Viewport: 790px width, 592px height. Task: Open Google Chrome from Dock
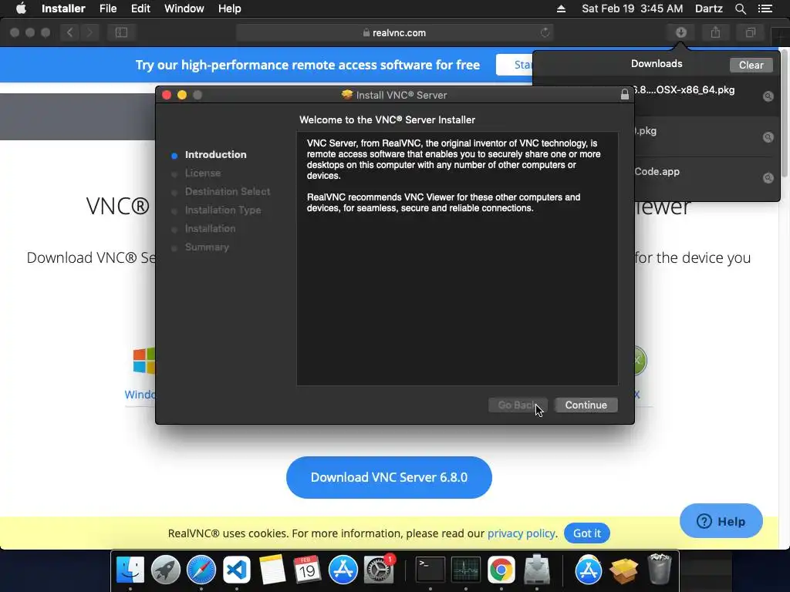click(x=501, y=570)
